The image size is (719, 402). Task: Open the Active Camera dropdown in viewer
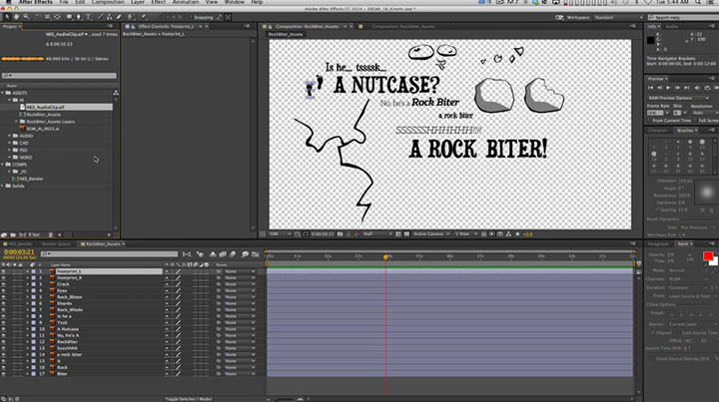(431, 234)
